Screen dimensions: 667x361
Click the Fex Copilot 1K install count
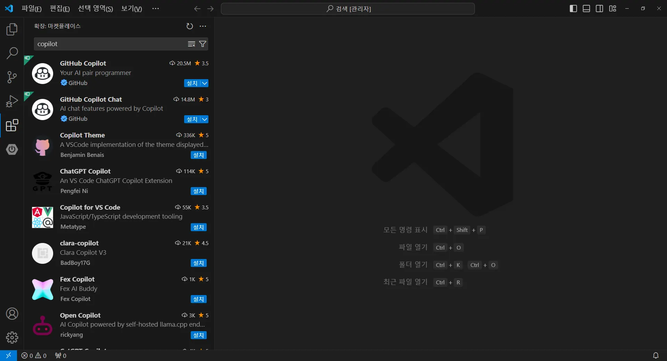189,279
